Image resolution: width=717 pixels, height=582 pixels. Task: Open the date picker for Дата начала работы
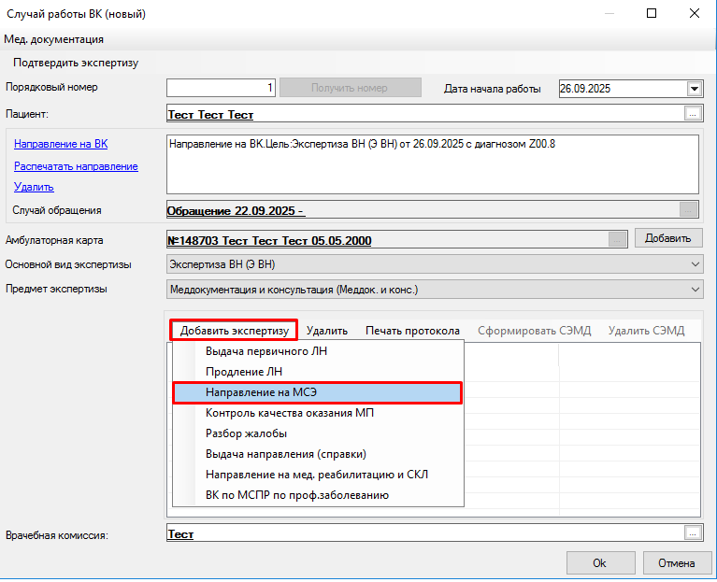(694, 89)
